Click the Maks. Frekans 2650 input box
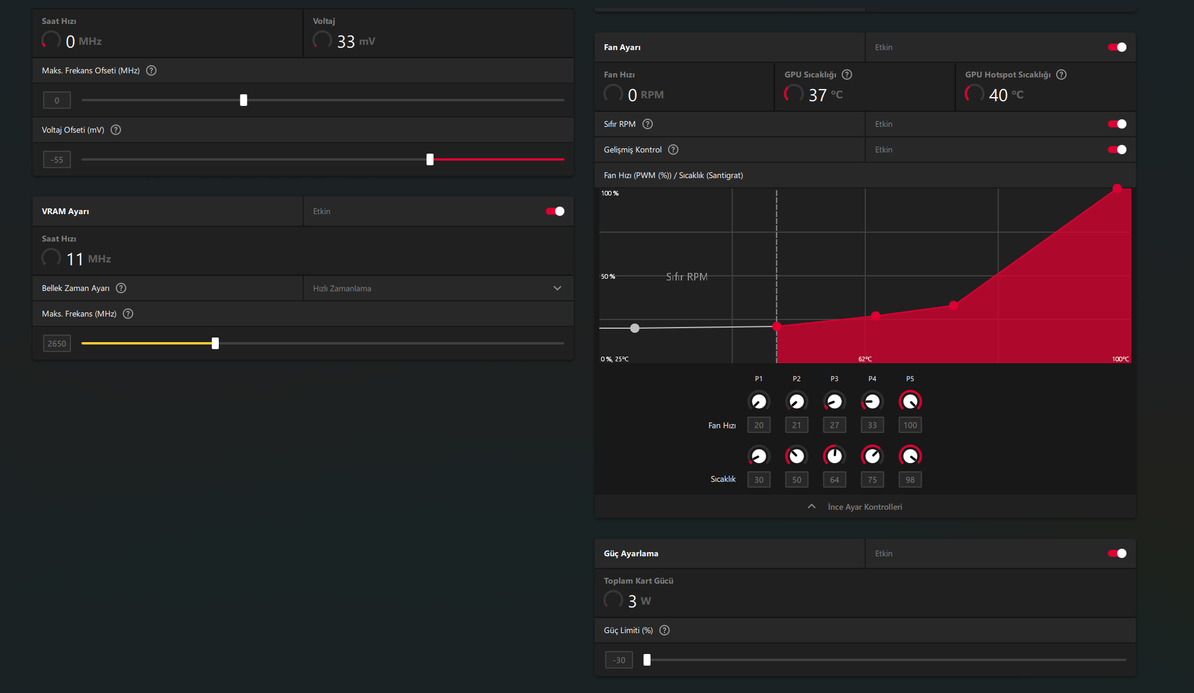This screenshot has width=1194, height=693. pos(56,343)
